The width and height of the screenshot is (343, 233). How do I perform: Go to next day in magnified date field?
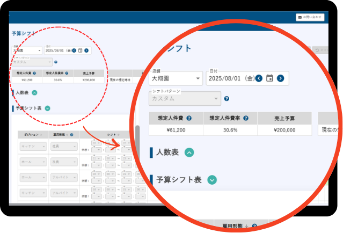click(280, 78)
